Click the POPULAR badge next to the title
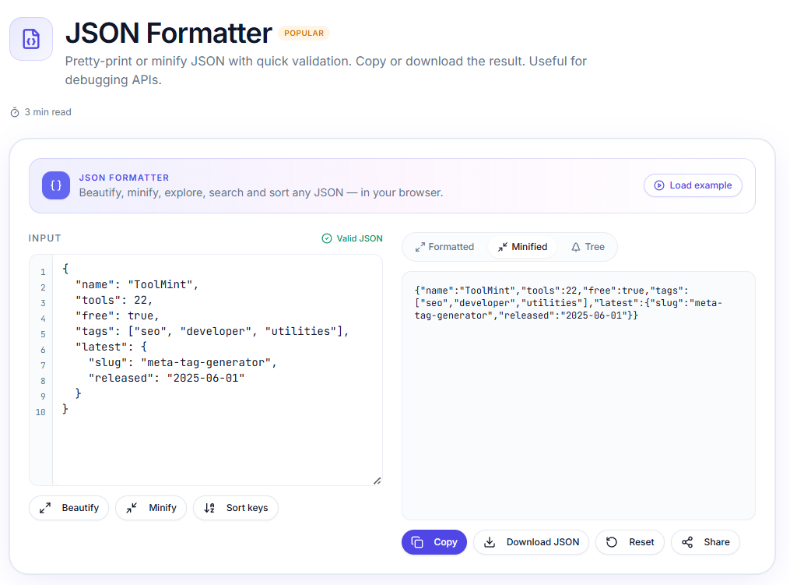Screen dimensions: 790x585 pos(304,33)
